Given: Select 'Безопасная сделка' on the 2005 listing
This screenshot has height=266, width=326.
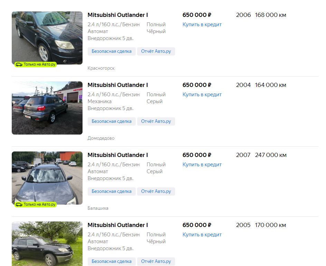Looking at the screenshot, I should pos(112,261).
